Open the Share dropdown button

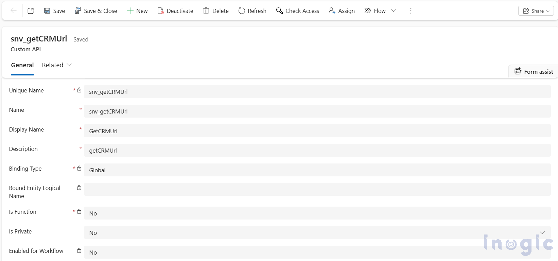tap(536, 11)
